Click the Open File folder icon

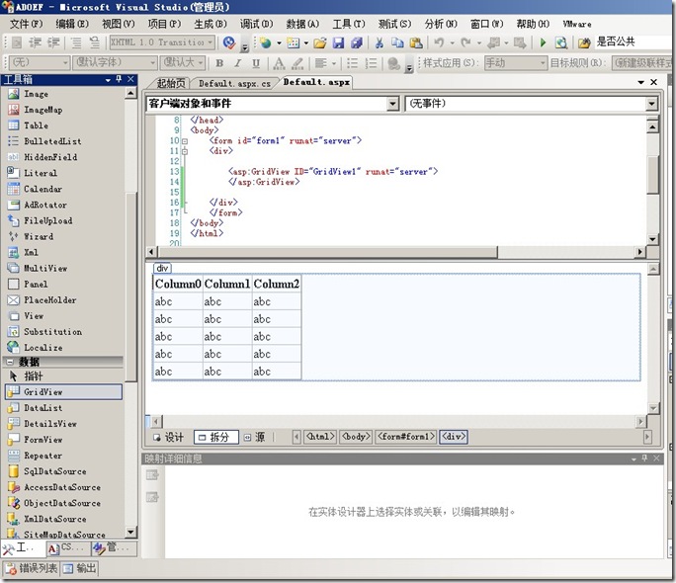tap(320, 42)
